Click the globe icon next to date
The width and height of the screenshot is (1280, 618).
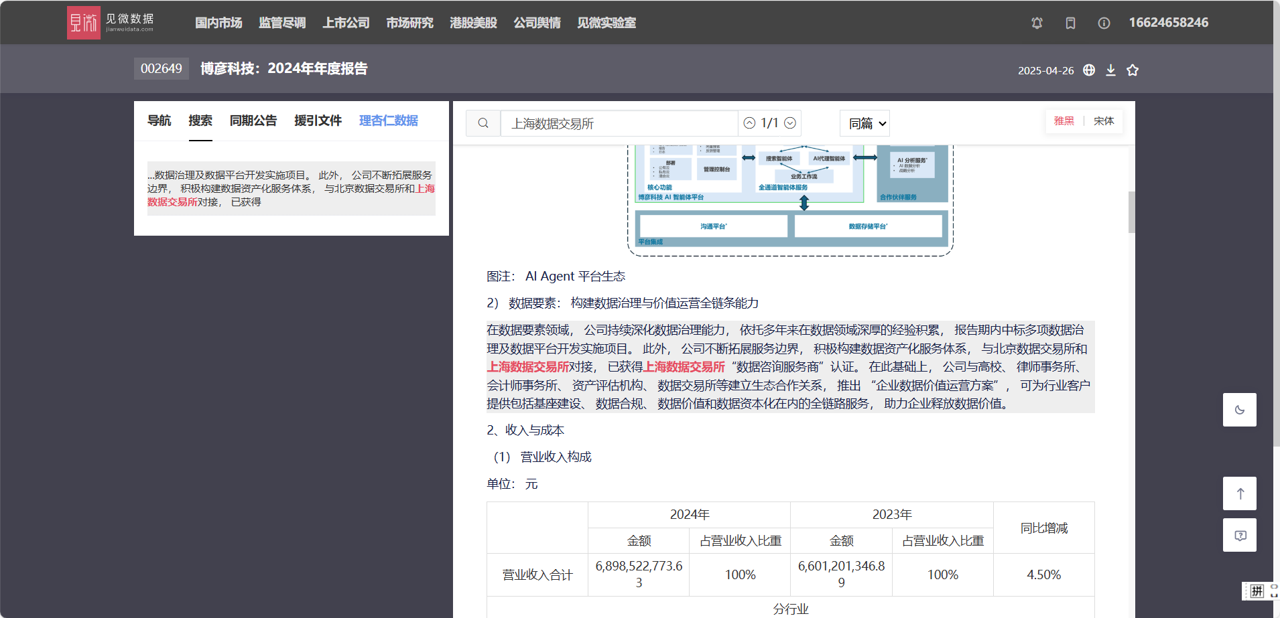point(1089,70)
